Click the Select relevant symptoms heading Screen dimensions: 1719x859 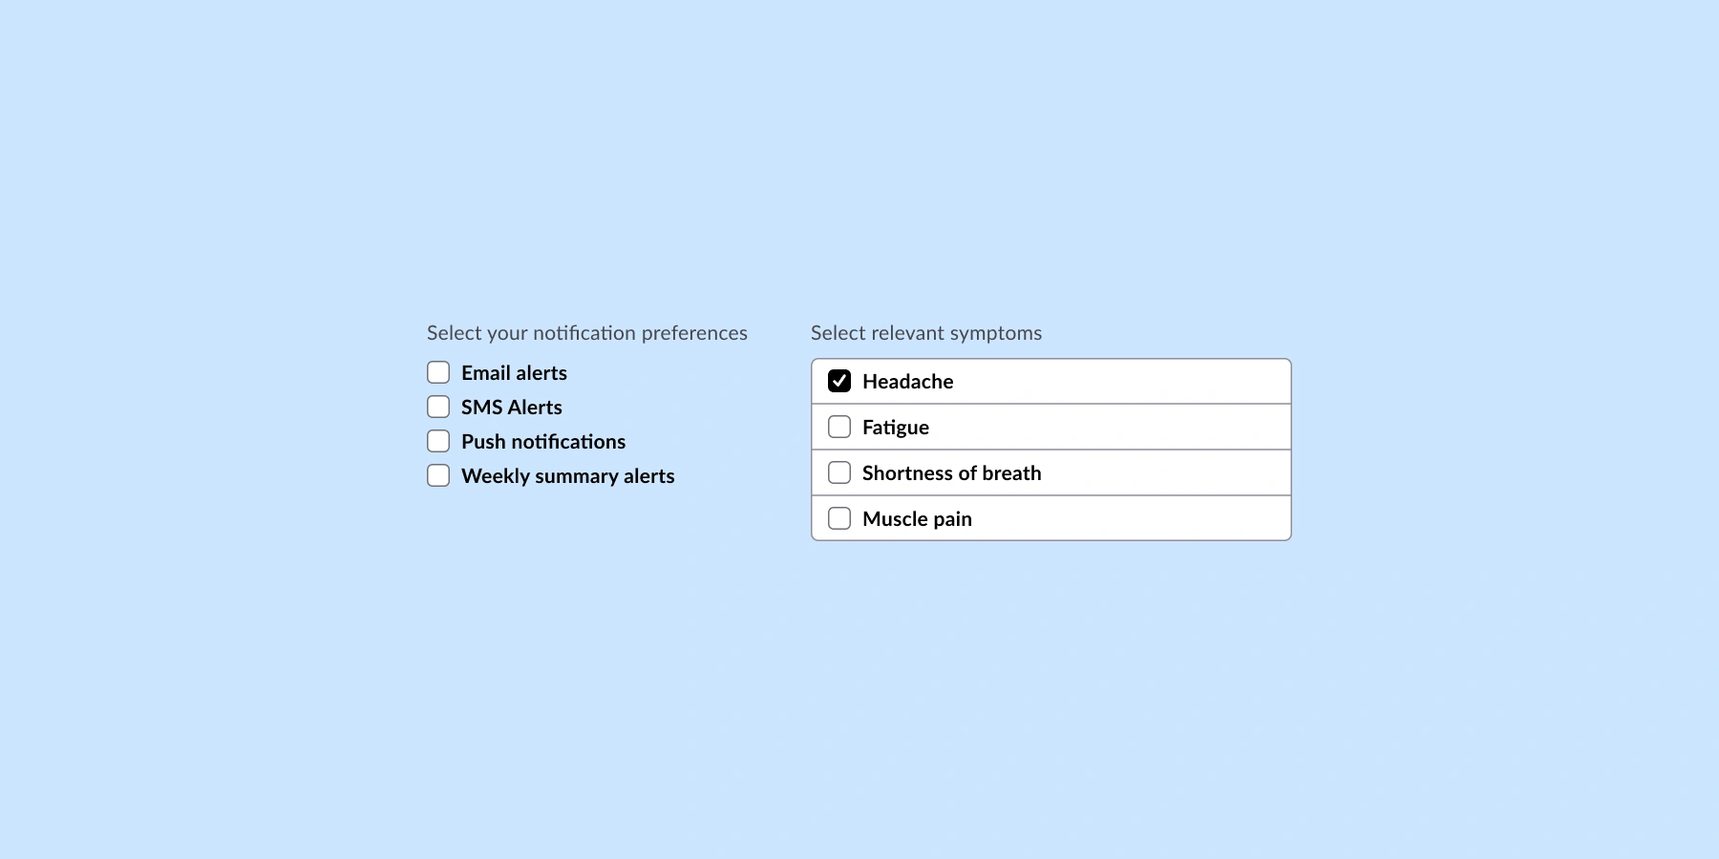925,333
